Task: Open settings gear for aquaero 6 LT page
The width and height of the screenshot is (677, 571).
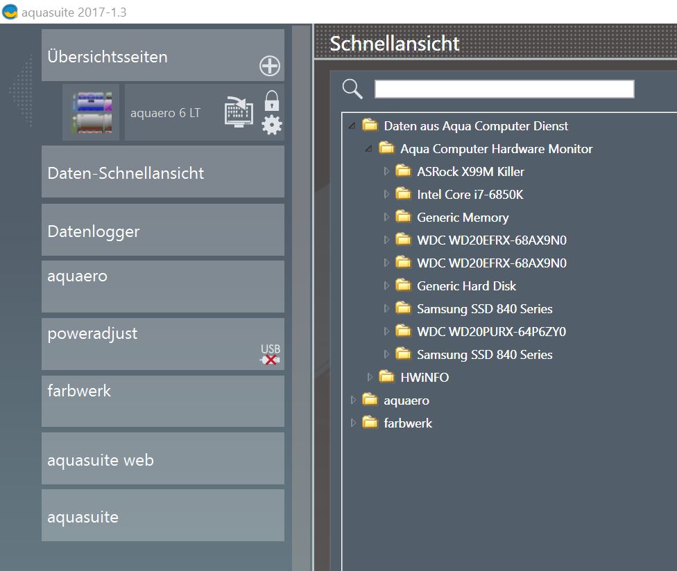Action: click(x=272, y=125)
